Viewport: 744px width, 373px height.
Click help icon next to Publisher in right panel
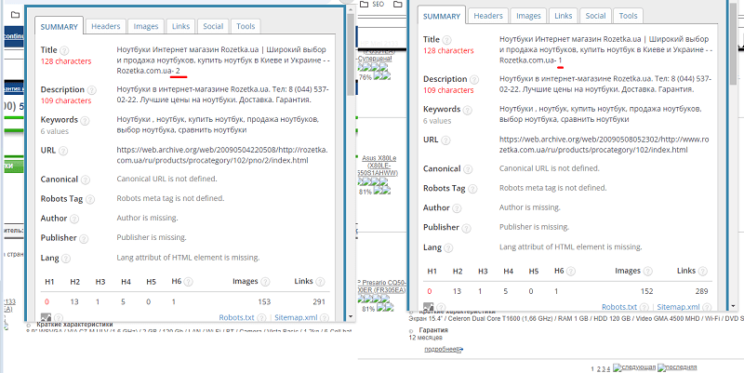467,228
